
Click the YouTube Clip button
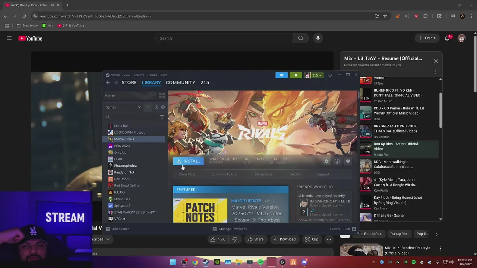(x=311, y=239)
